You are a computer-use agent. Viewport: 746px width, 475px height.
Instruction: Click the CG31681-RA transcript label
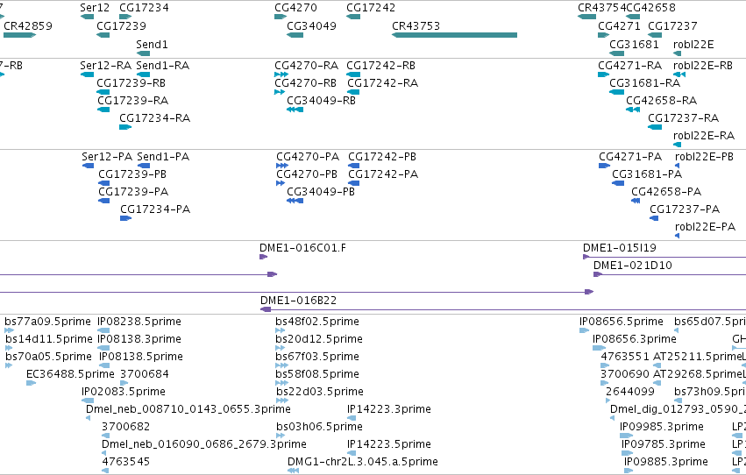click(644, 83)
